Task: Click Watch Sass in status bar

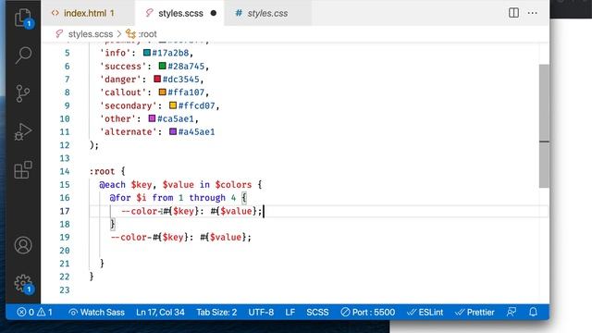Action: click(96, 313)
